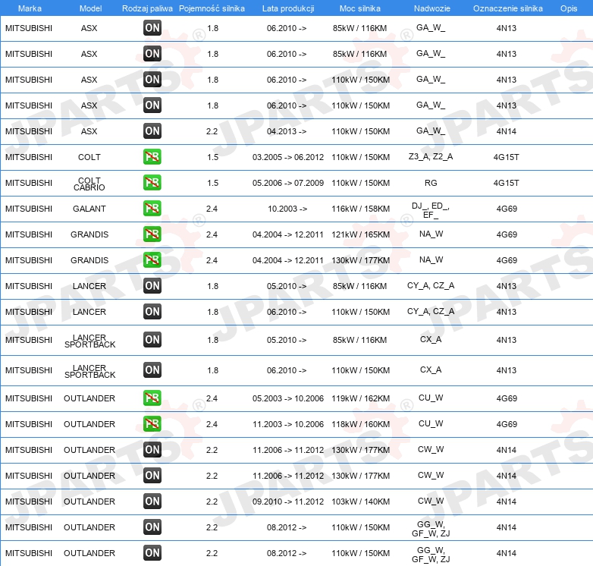
Task: Click the 1.5 capacity in COLT CABRIO row
Action: (212, 183)
